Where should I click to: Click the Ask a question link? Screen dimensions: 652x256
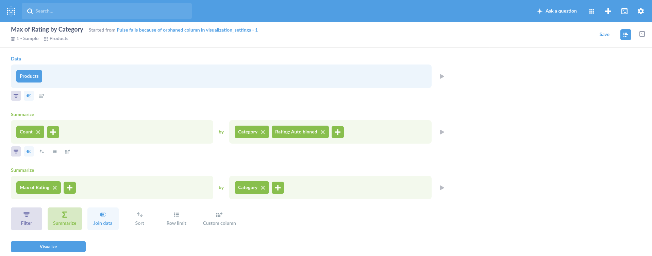(557, 11)
